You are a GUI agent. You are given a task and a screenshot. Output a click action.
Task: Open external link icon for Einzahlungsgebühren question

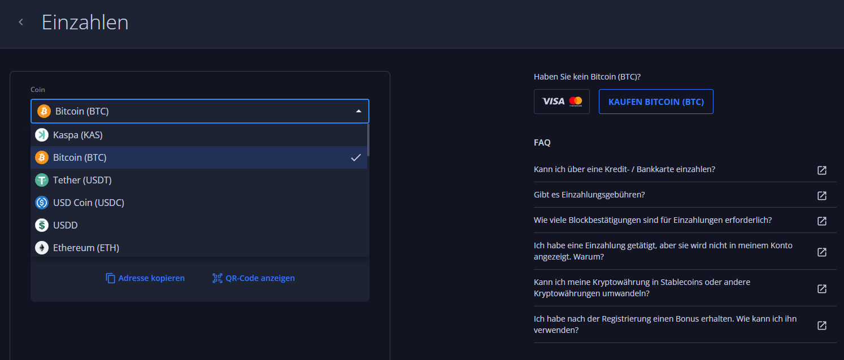pyautogui.click(x=822, y=195)
